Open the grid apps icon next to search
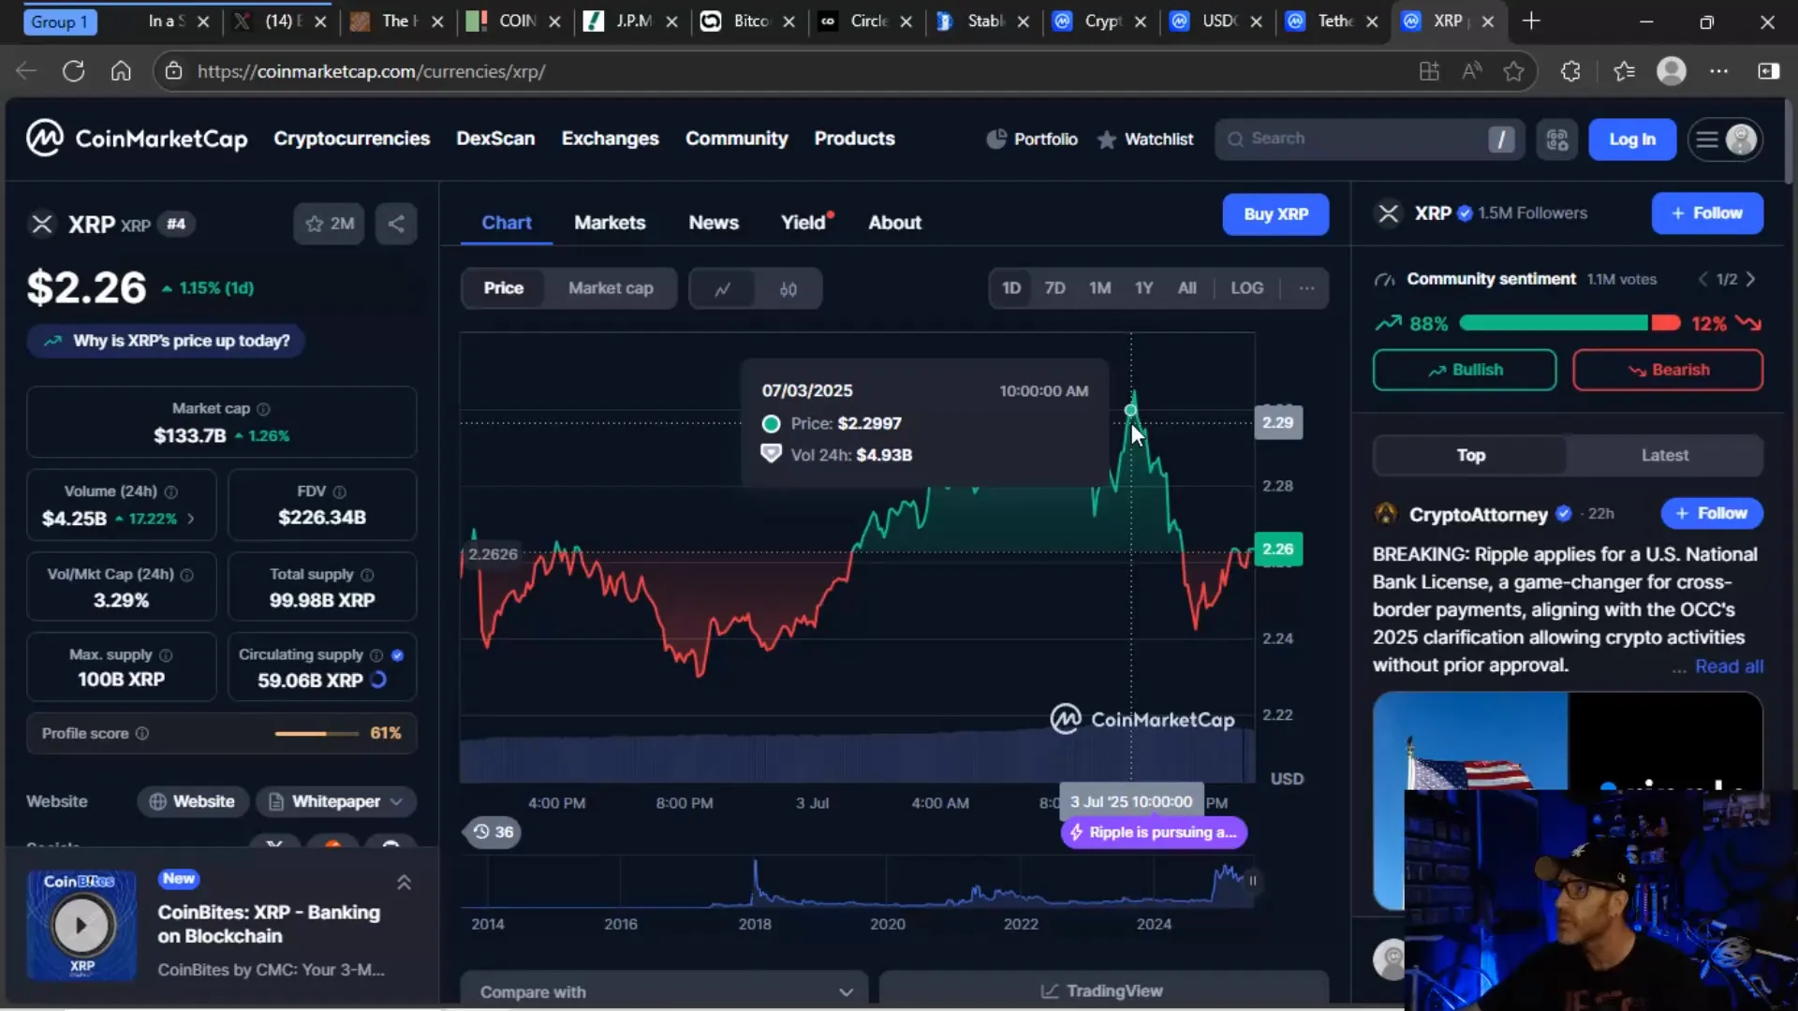Image resolution: width=1798 pixels, height=1011 pixels. [1556, 139]
